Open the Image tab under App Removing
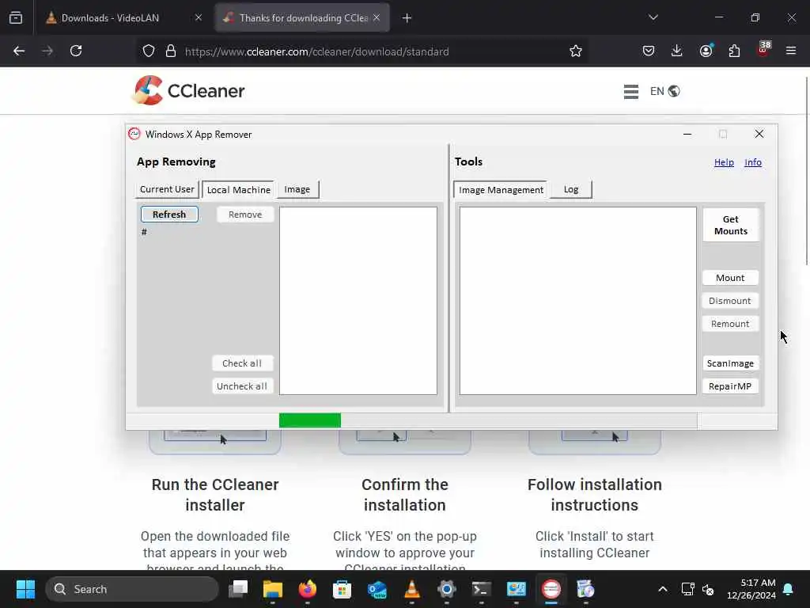The width and height of the screenshot is (810, 608). pos(297,189)
